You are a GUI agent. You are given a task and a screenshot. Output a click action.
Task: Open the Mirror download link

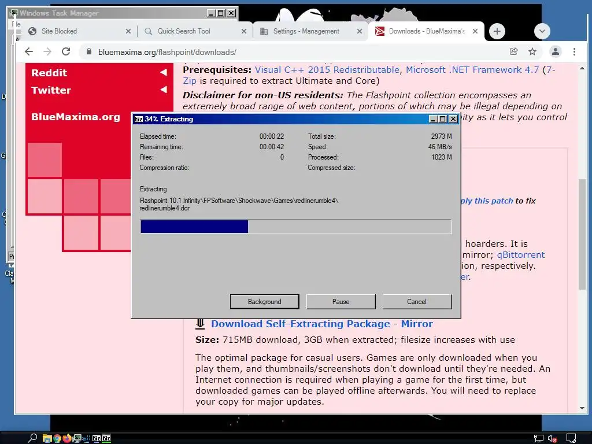tap(417, 324)
